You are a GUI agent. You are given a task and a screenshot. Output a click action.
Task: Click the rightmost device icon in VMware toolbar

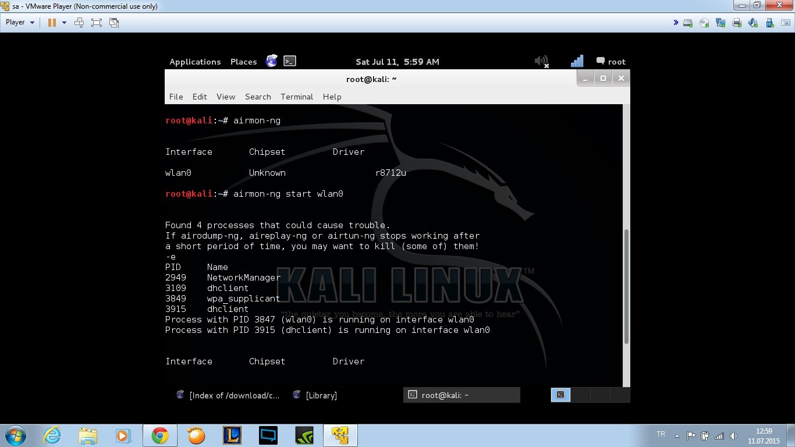coord(786,23)
